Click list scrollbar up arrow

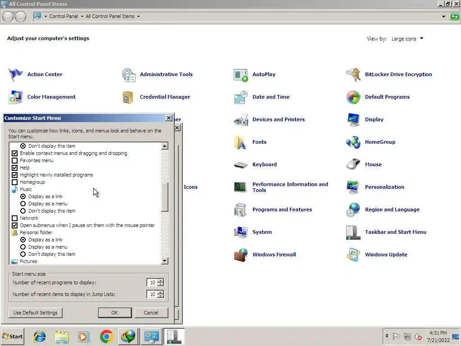pyautogui.click(x=165, y=146)
